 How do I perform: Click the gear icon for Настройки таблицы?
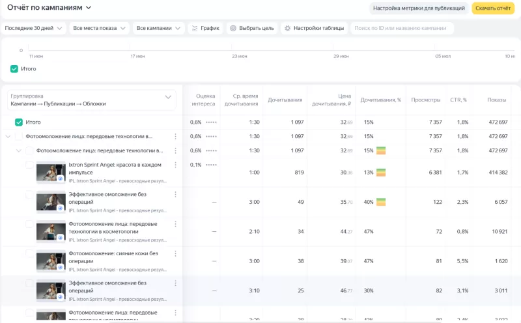coord(287,29)
